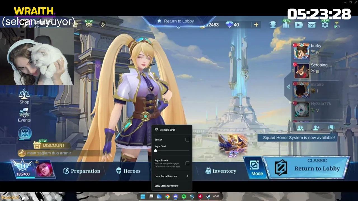Image resolution: width=358 pixels, height=201 pixels.
Task: Open the mailbox envelope icon
Action: [312, 25]
